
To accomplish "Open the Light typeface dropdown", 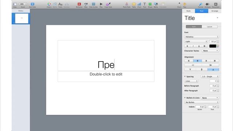I will pos(196,41).
